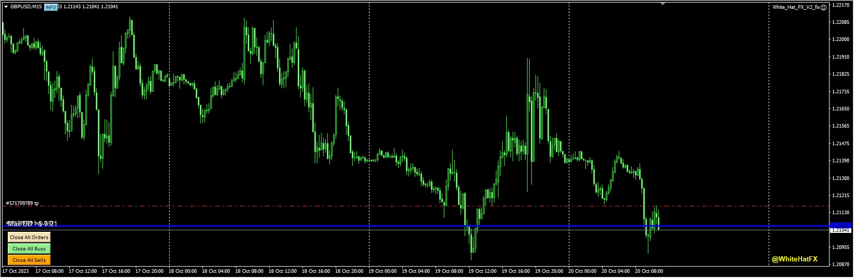Click the GBPUSD,M15 chart title text
Image resolution: width=854 pixels, height=278 pixels.
pyautogui.click(x=26, y=7)
